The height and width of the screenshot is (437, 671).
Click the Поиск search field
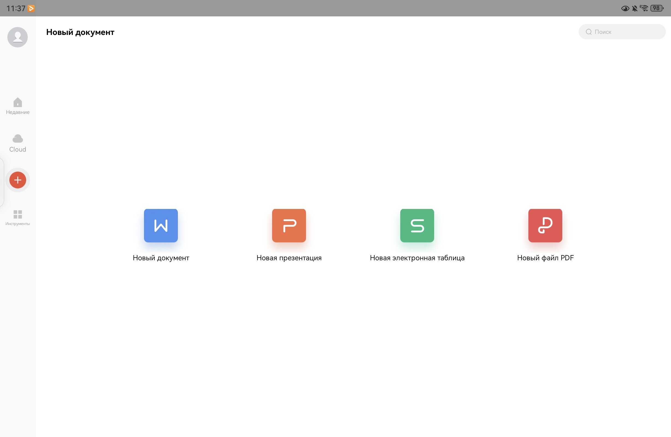point(622,32)
